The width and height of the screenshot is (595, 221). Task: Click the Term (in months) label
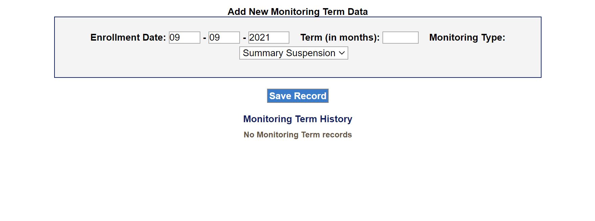pyautogui.click(x=340, y=38)
